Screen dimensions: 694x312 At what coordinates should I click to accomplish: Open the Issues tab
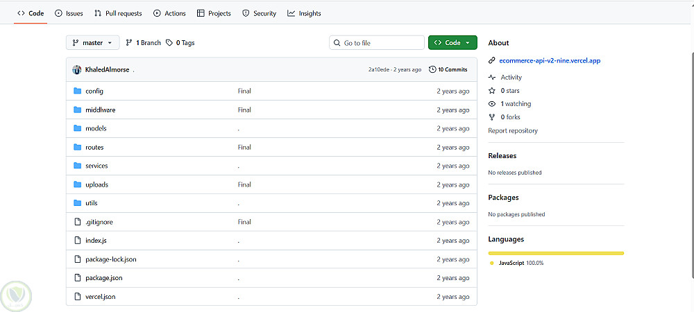(x=69, y=13)
